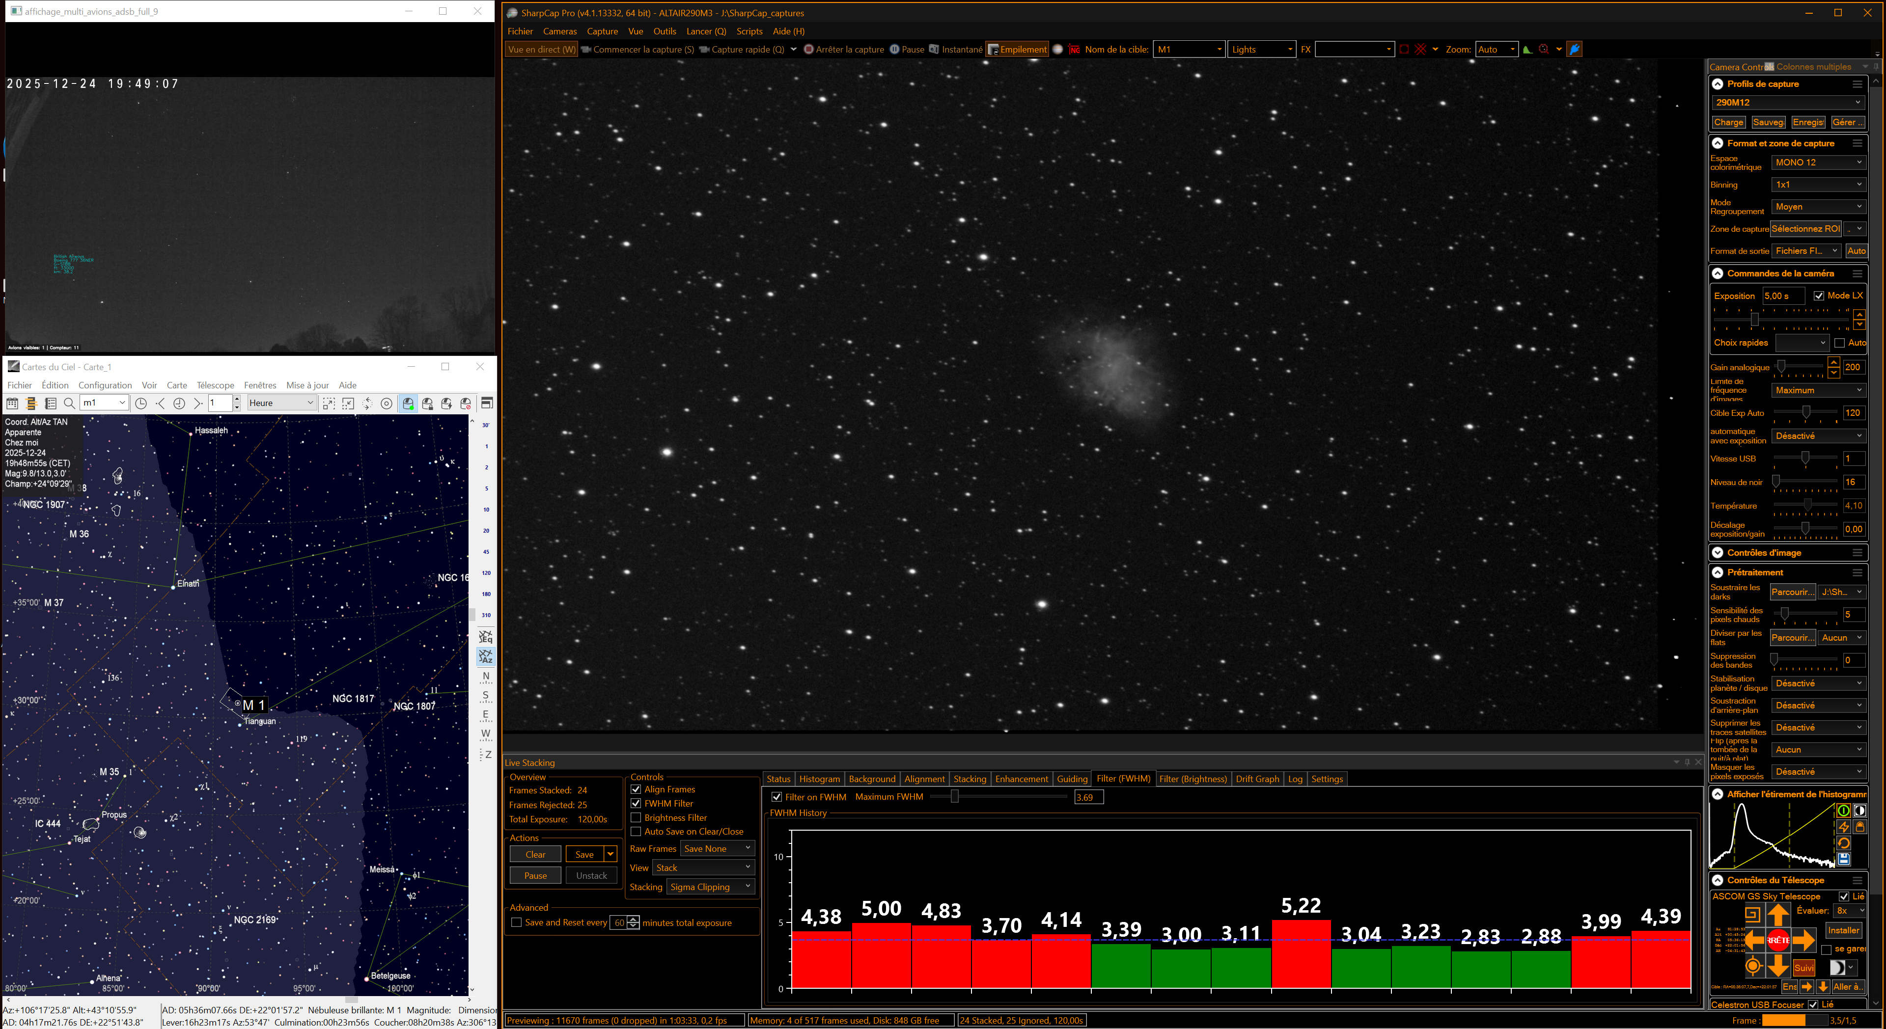Click the planet stacking icon in SharpCap toolbar
Viewport: 1886px width, 1029px height.
(x=1057, y=49)
